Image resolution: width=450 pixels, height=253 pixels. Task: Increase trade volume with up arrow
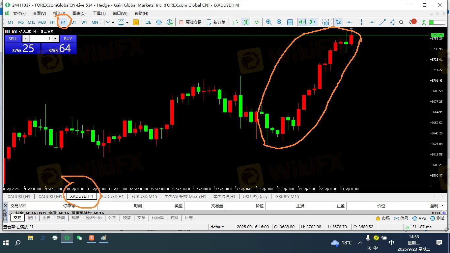click(55, 39)
